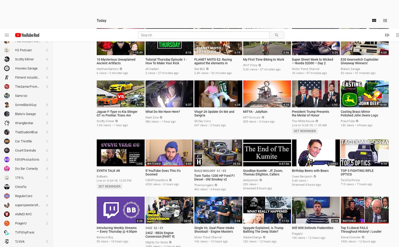Click TJ Kirk channel avatar
The width and height of the screenshot is (399, 247).
point(7,242)
